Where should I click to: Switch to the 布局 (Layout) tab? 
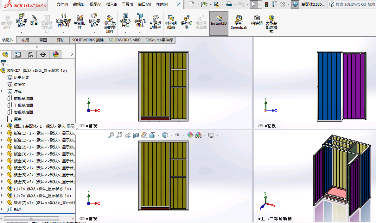(x=25, y=40)
